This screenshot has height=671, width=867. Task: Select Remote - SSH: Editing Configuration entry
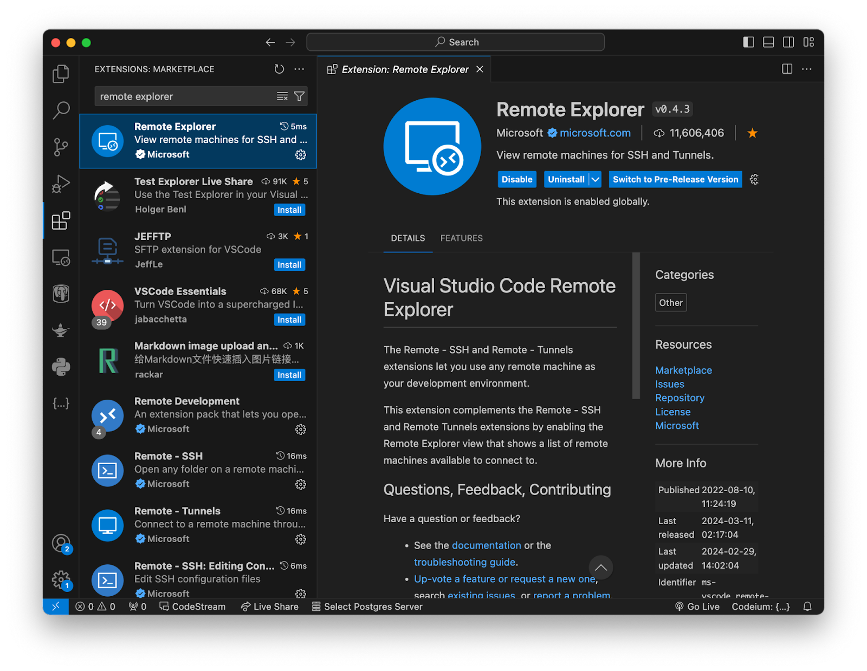[198, 579]
